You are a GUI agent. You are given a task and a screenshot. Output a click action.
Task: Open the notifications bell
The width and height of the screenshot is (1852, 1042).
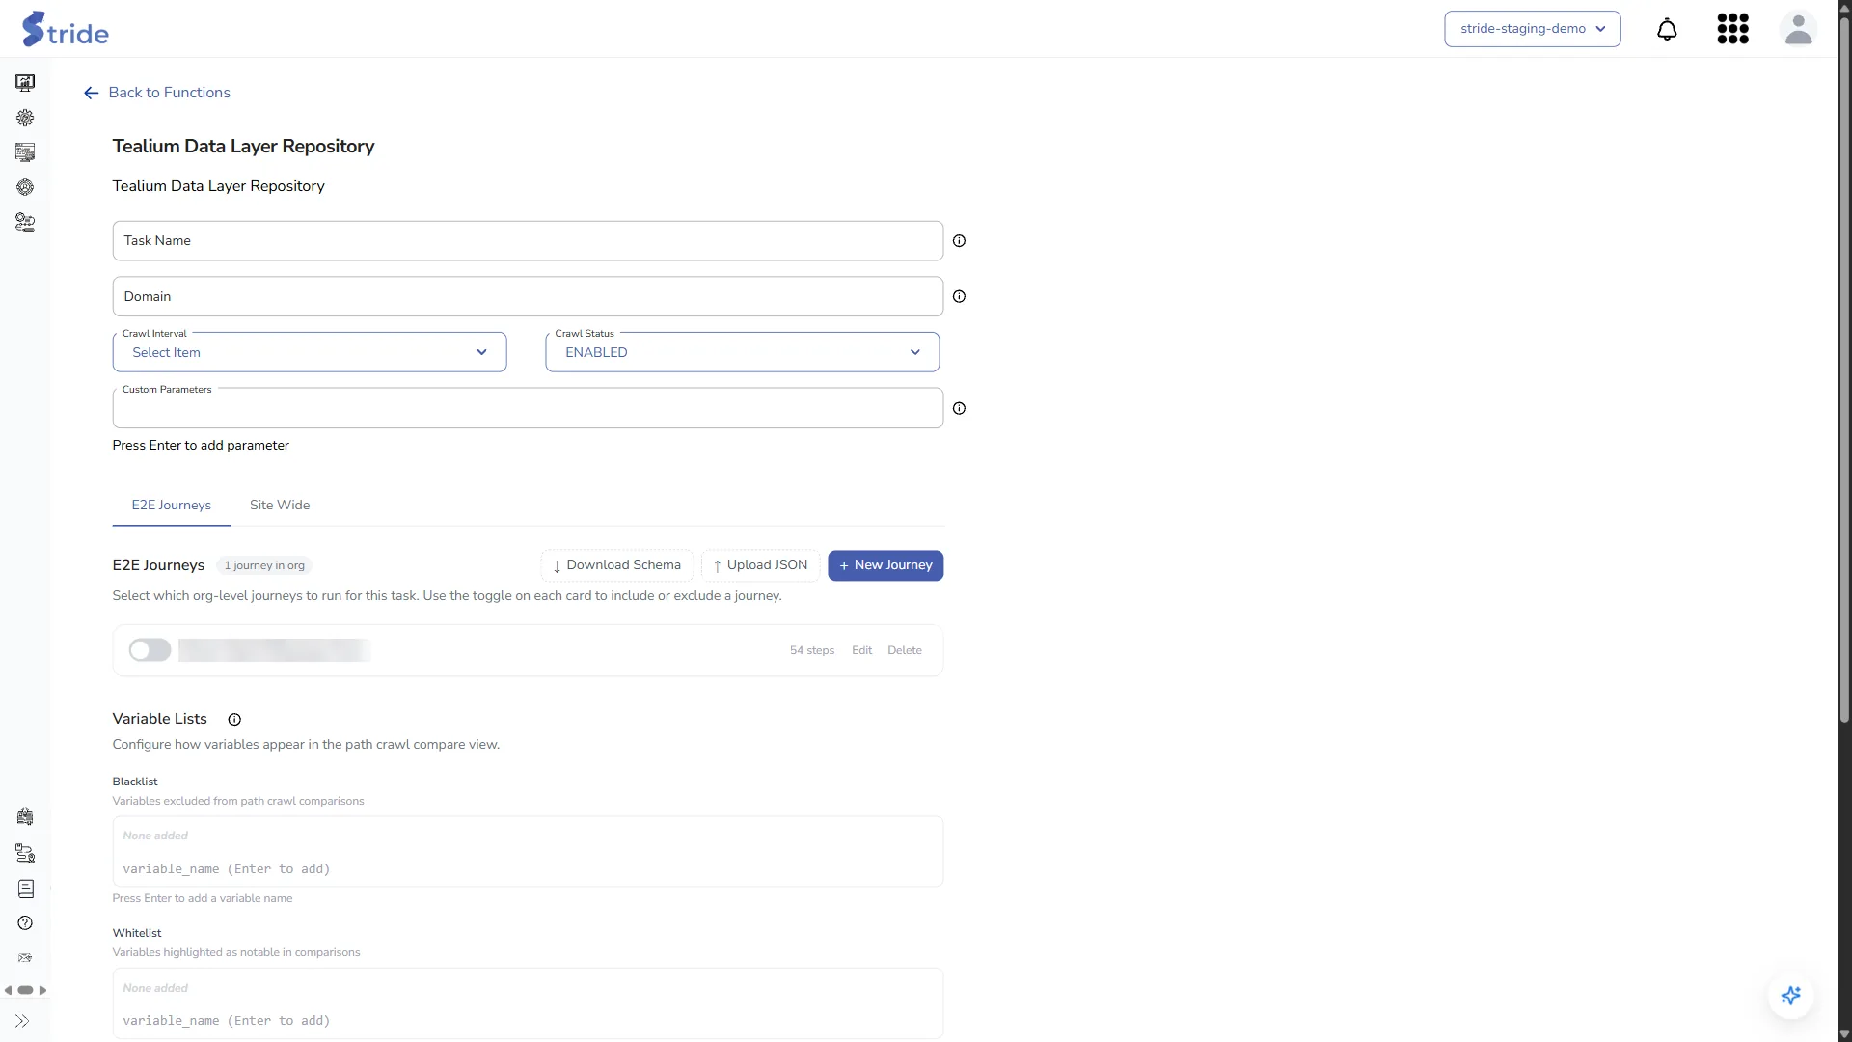(1667, 29)
